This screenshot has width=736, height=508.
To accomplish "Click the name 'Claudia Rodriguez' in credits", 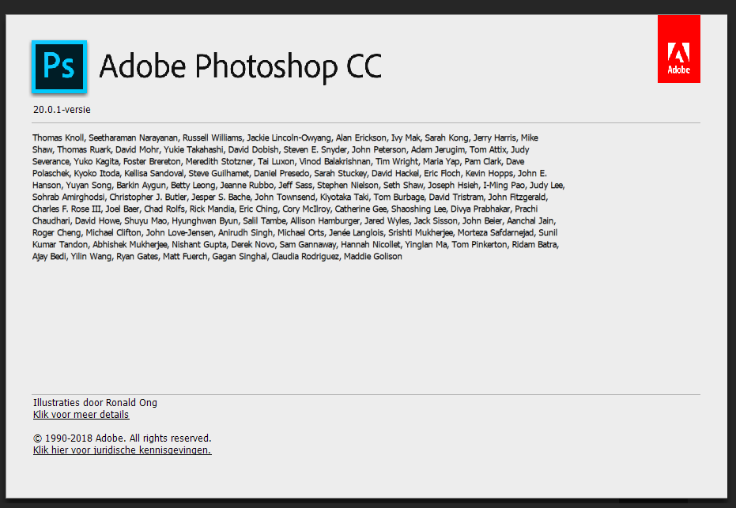I will click(305, 257).
